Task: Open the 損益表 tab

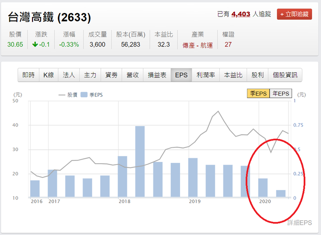Action: pos(157,75)
